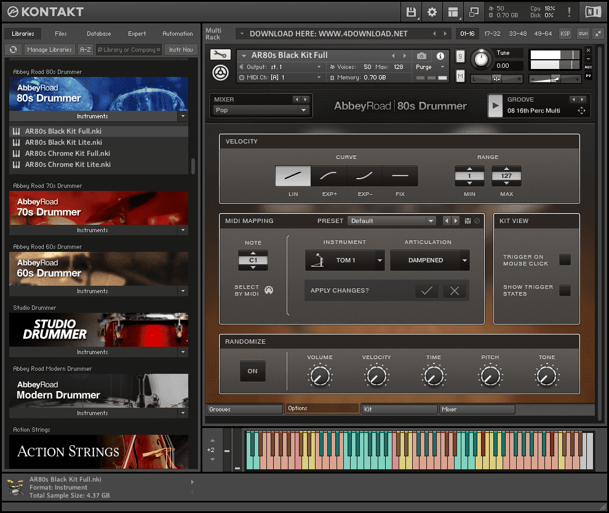
Task: Open the Kontakt options gear icon
Action: pyautogui.click(x=432, y=12)
